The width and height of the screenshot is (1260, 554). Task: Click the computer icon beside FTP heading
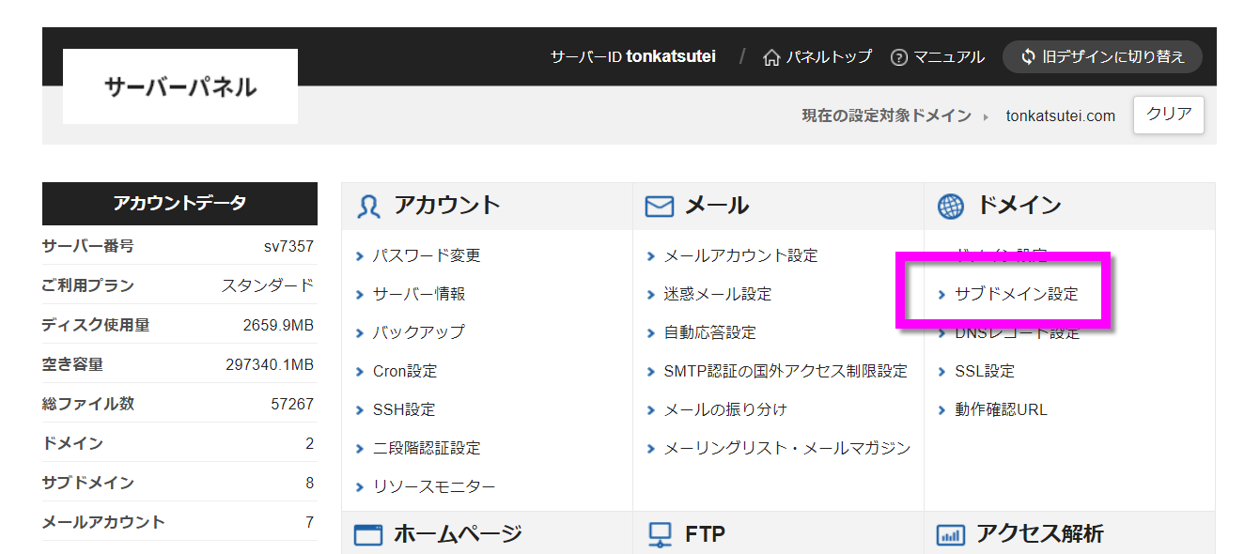661,535
